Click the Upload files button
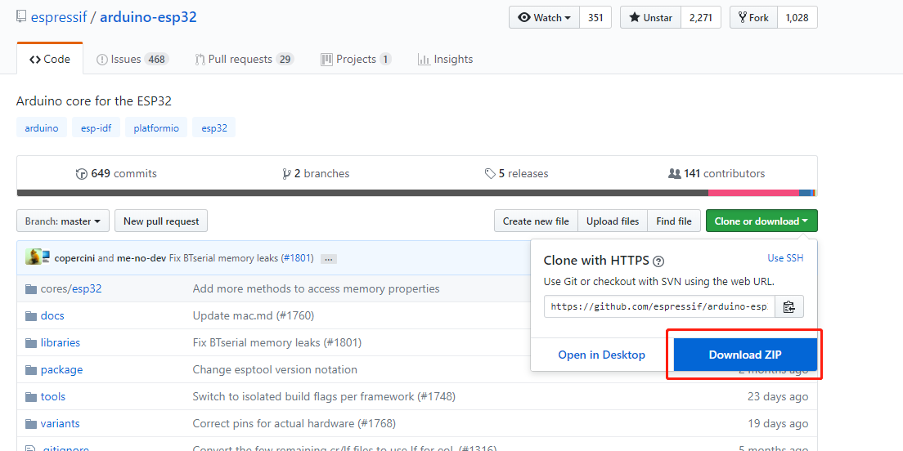Image resolution: width=903 pixels, height=451 pixels. point(613,221)
